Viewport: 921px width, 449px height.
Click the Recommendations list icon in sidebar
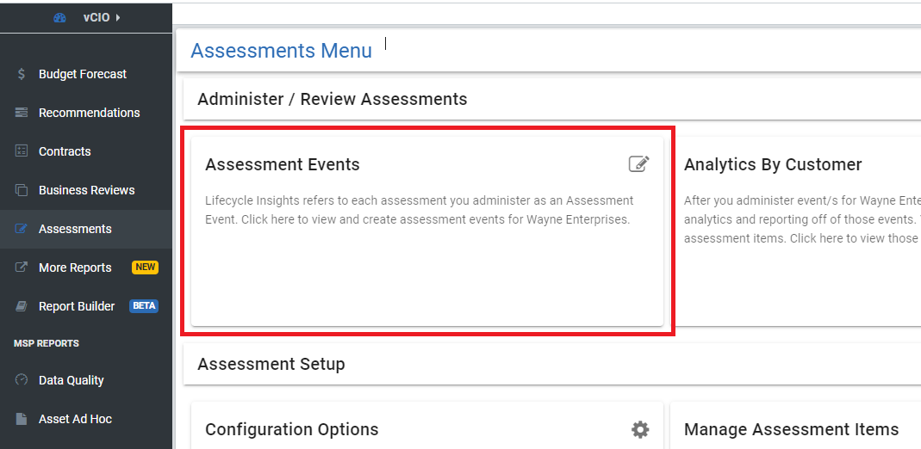tap(22, 113)
